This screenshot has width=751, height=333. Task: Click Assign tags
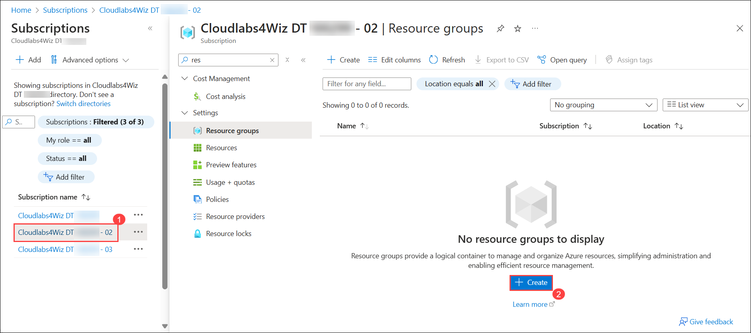tap(629, 60)
